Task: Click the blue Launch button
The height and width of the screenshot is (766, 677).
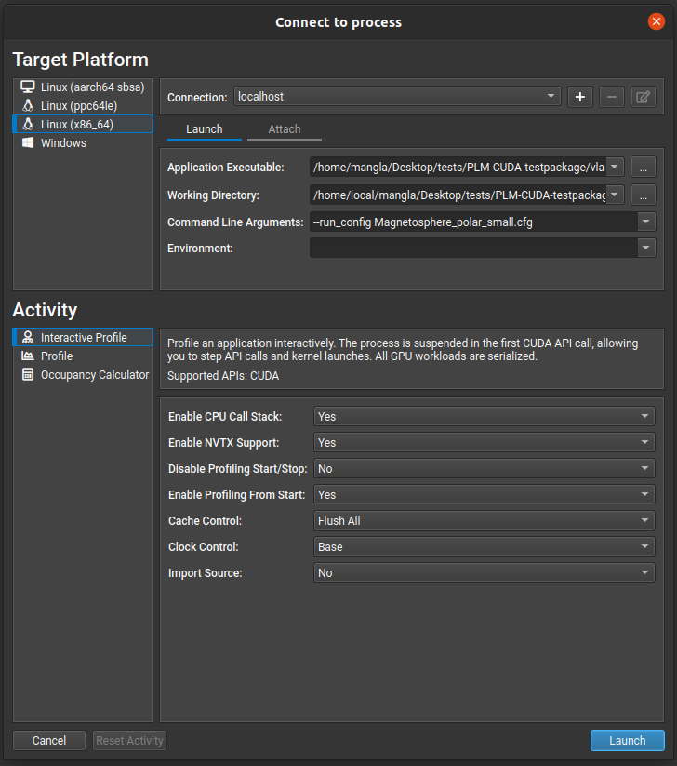Action: point(627,741)
